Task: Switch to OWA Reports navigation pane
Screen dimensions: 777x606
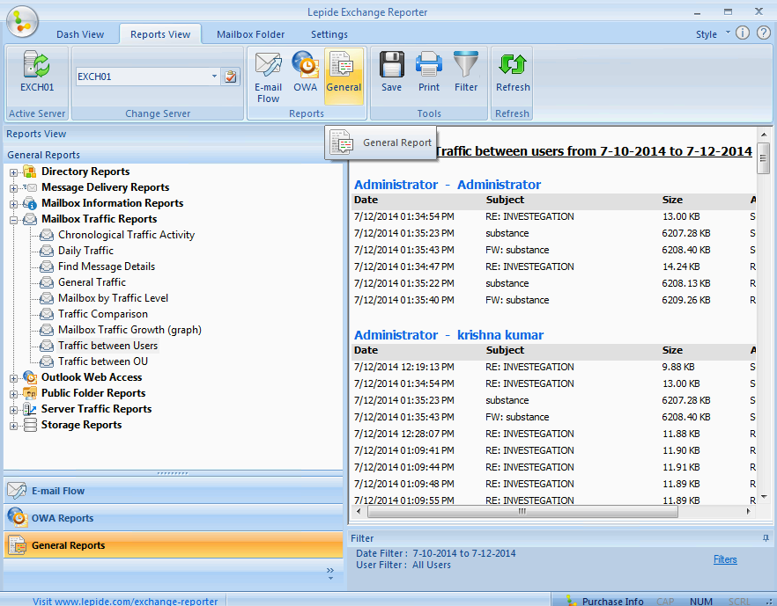Action: [173, 518]
